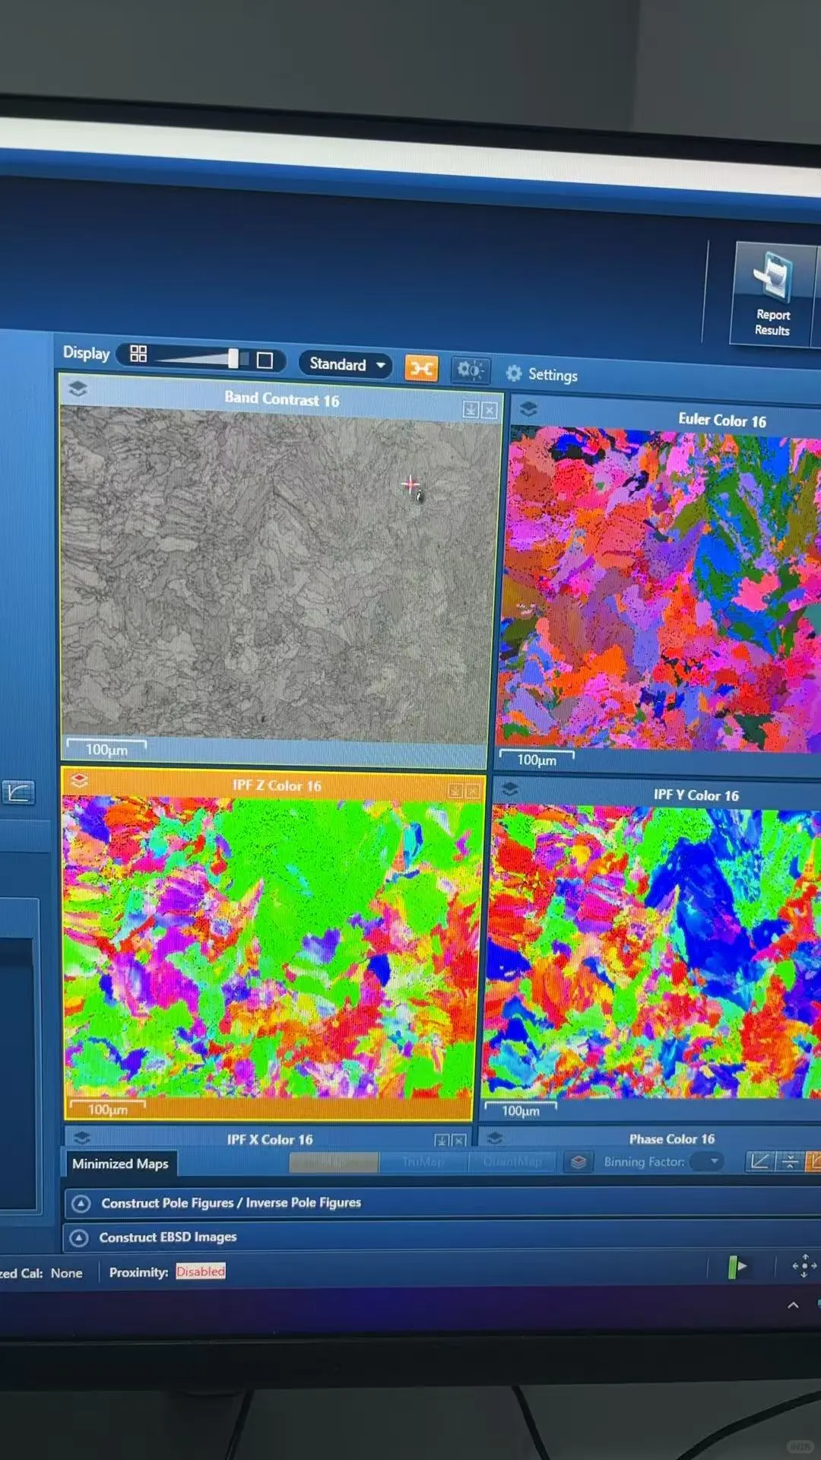Select the highlighted map mode before TruMap

coord(334,1162)
